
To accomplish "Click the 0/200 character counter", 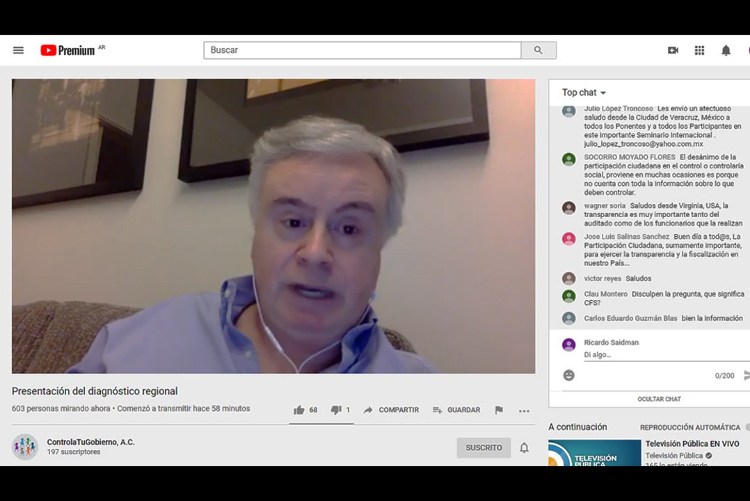I will click(724, 376).
